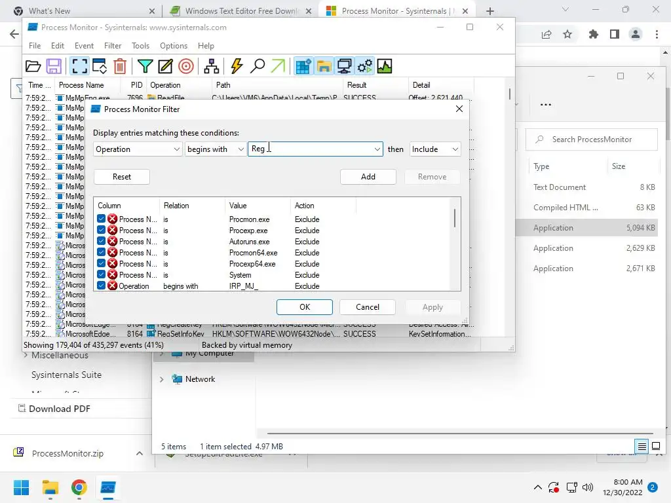Open the Operation column dropdown
The height and width of the screenshot is (503, 671).
coord(138,149)
